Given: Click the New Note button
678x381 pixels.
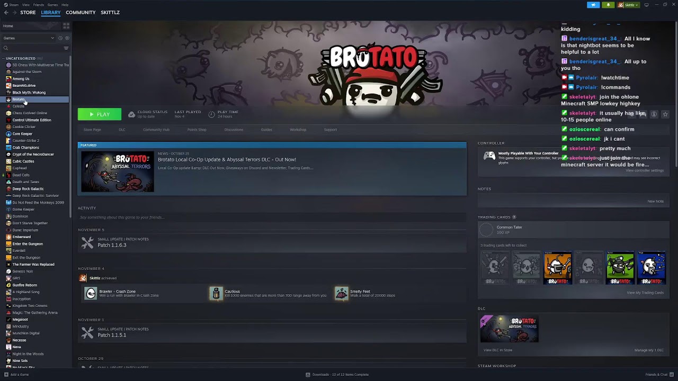Looking at the screenshot, I should tap(655, 201).
